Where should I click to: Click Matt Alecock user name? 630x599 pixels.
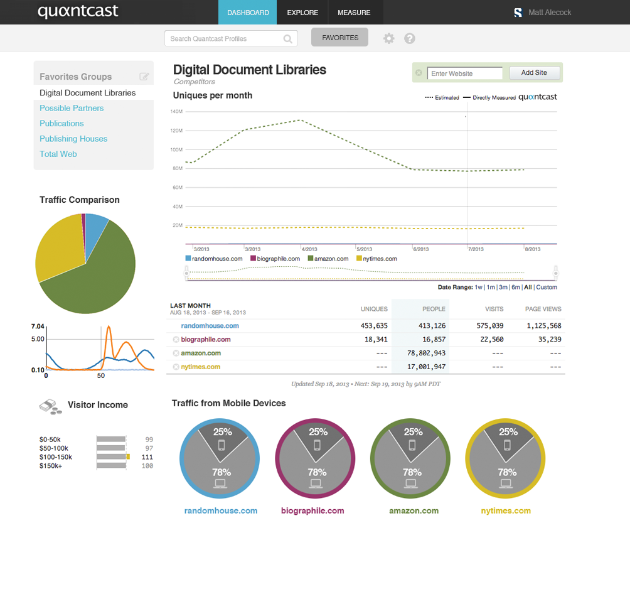[550, 13]
